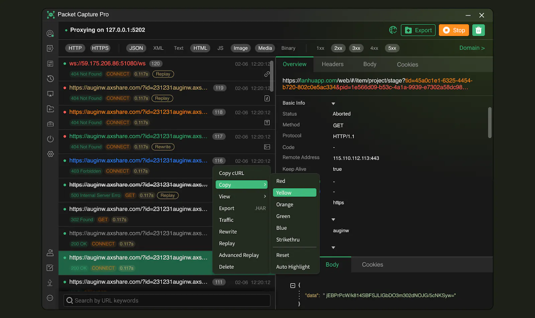Click the upload arrow sidebar icon
Image resolution: width=535 pixels, height=318 pixels.
tap(50, 283)
